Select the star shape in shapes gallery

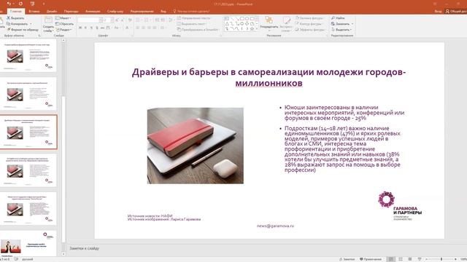252,29
